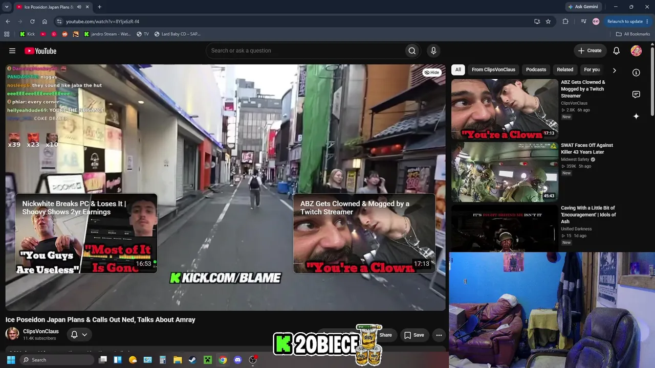Open the YouTube guide hamburger menu

point(12,51)
